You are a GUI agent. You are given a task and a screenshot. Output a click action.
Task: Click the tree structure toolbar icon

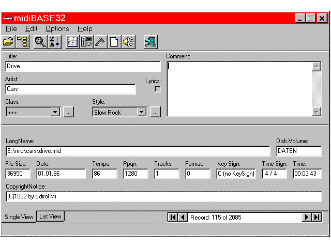[22, 42]
